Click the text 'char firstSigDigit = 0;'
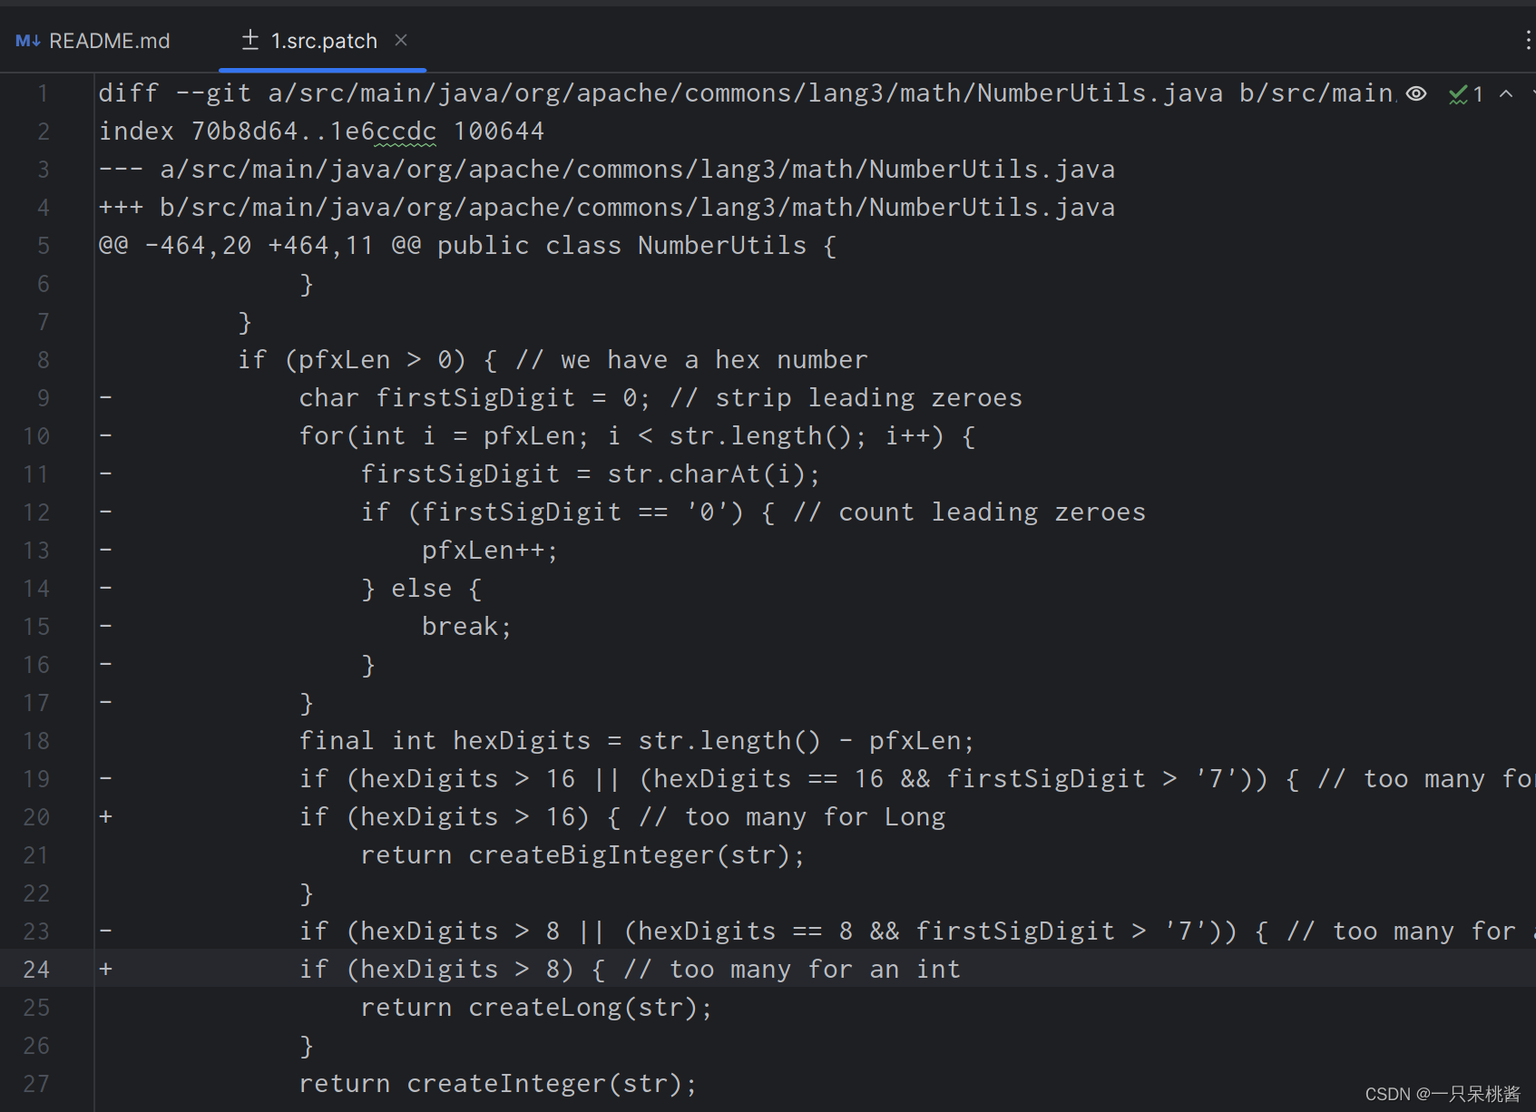The width and height of the screenshot is (1536, 1112). click(474, 398)
